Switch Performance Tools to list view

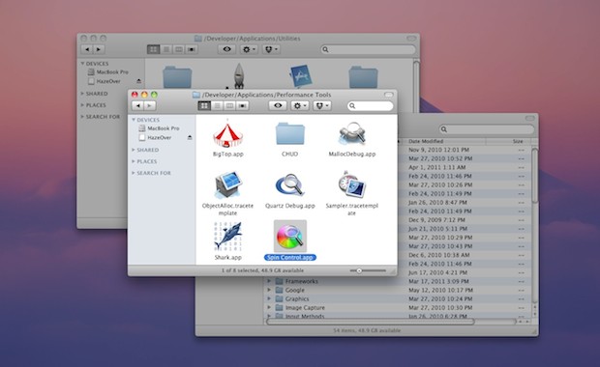pyautogui.click(x=217, y=106)
